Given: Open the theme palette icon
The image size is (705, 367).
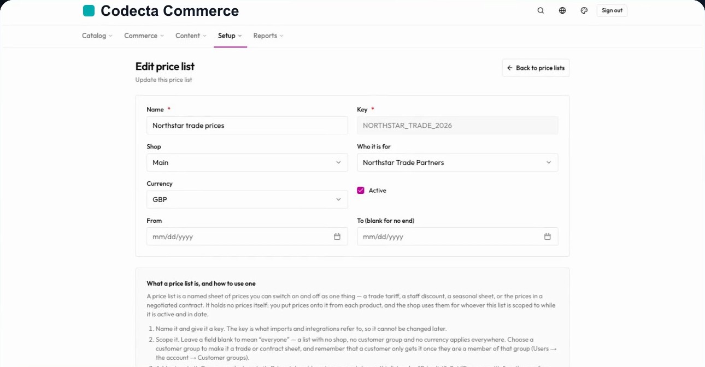Looking at the screenshot, I should tap(584, 10).
